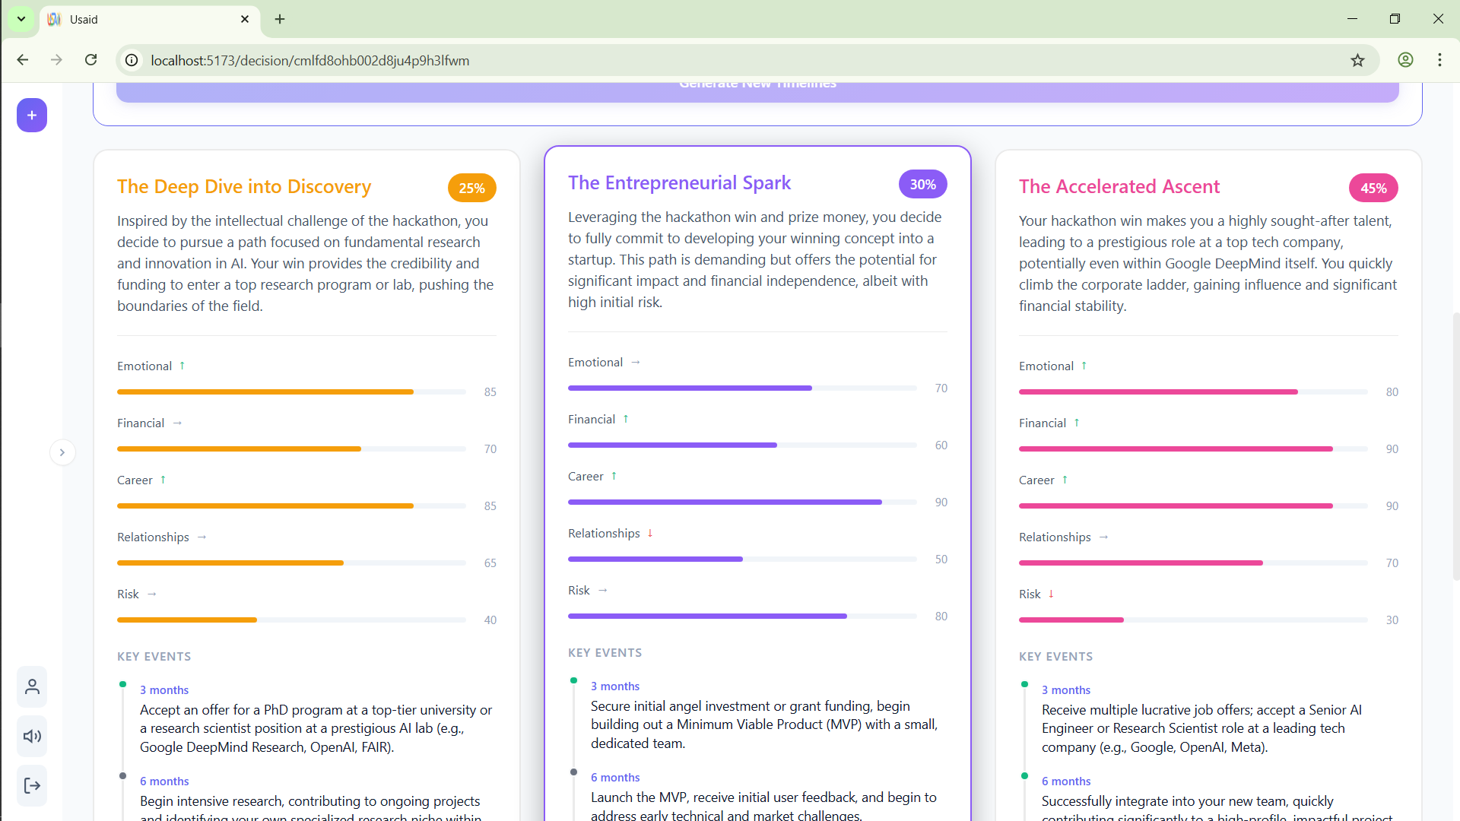
Task: Click the purple plus new decision icon
Action: click(32, 116)
